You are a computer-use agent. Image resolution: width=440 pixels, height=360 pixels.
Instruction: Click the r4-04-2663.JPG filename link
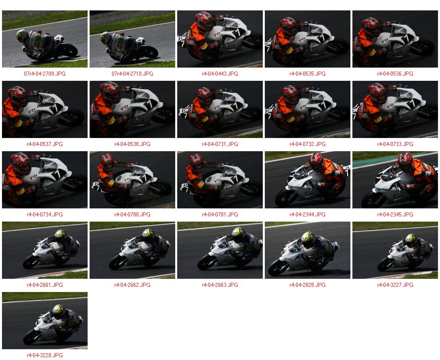pos(220,285)
